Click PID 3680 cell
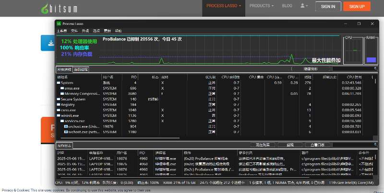384x193 pixels. [x=132, y=93]
